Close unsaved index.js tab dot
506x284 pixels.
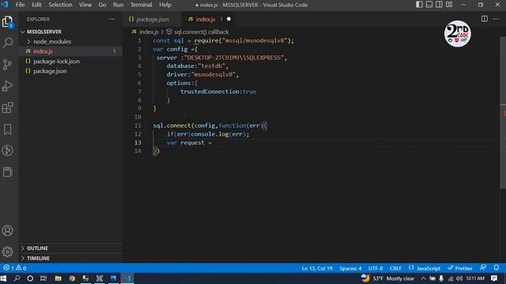coord(228,19)
